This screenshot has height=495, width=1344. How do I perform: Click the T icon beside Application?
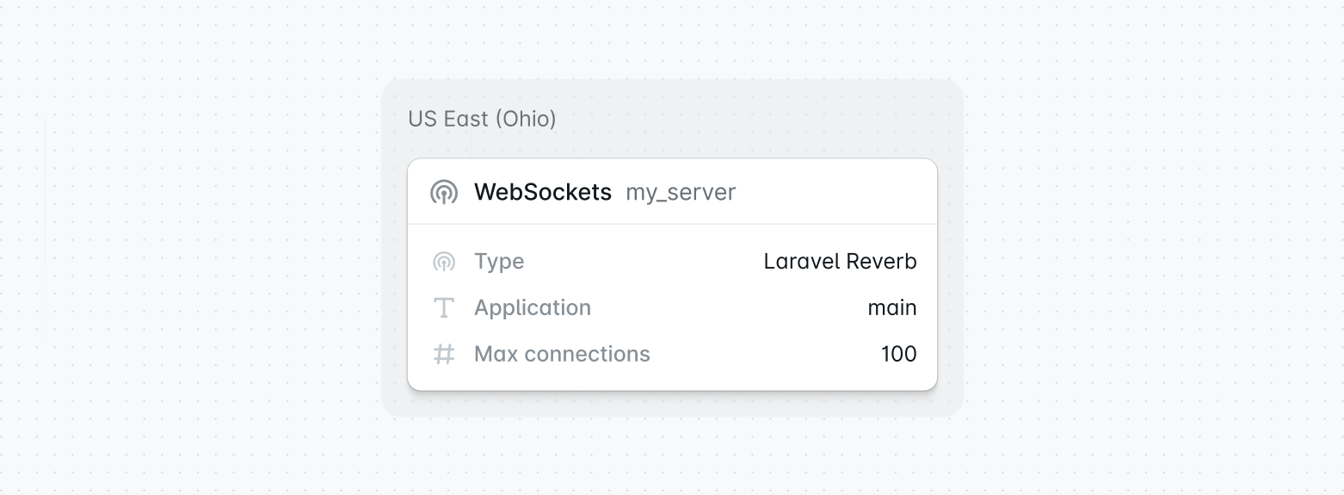pyautogui.click(x=444, y=308)
